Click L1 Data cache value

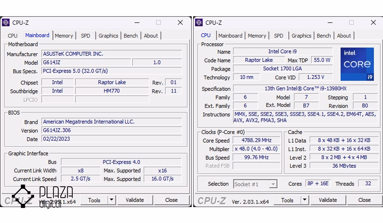coord(344,140)
